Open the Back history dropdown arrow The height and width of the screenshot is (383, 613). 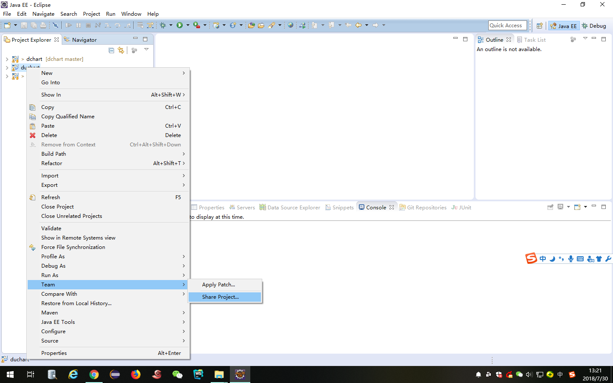point(367,25)
